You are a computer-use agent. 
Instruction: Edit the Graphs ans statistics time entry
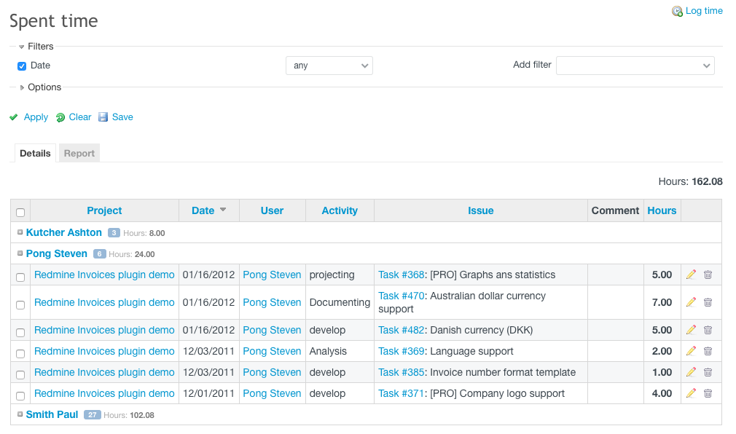(691, 275)
